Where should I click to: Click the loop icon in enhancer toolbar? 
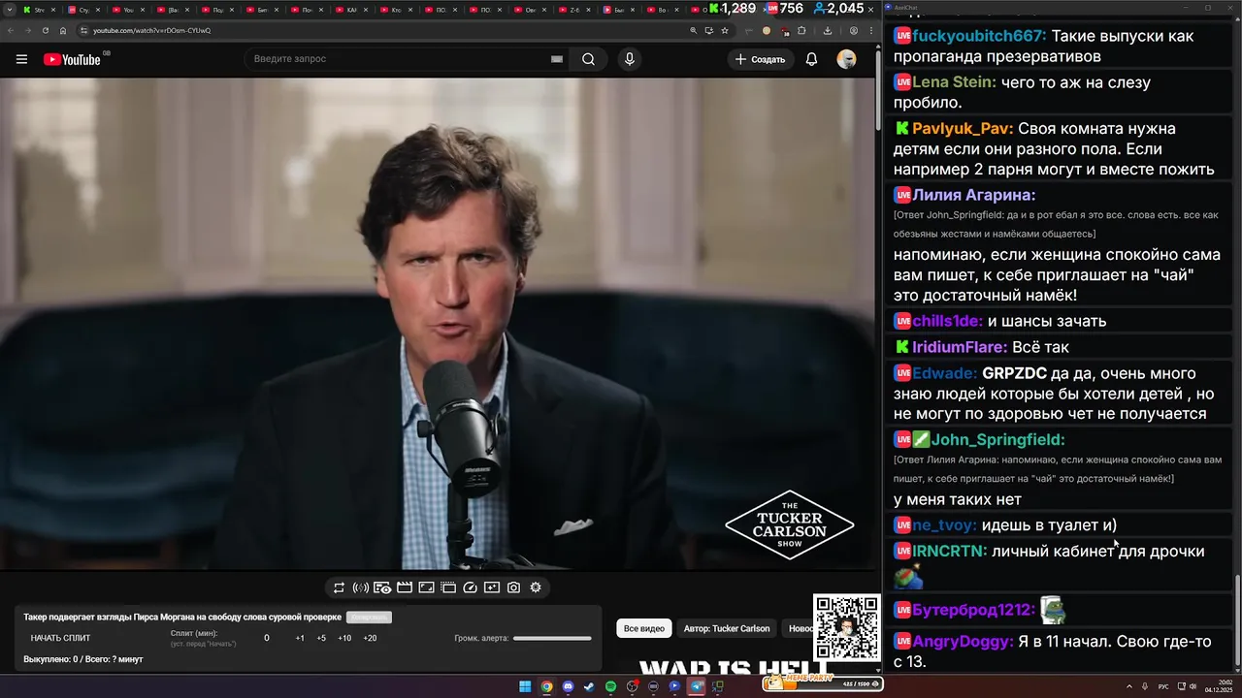pyautogui.click(x=339, y=587)
